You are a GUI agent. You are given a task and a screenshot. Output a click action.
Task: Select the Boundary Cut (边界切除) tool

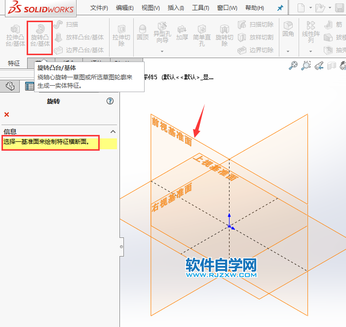[256, 50]
